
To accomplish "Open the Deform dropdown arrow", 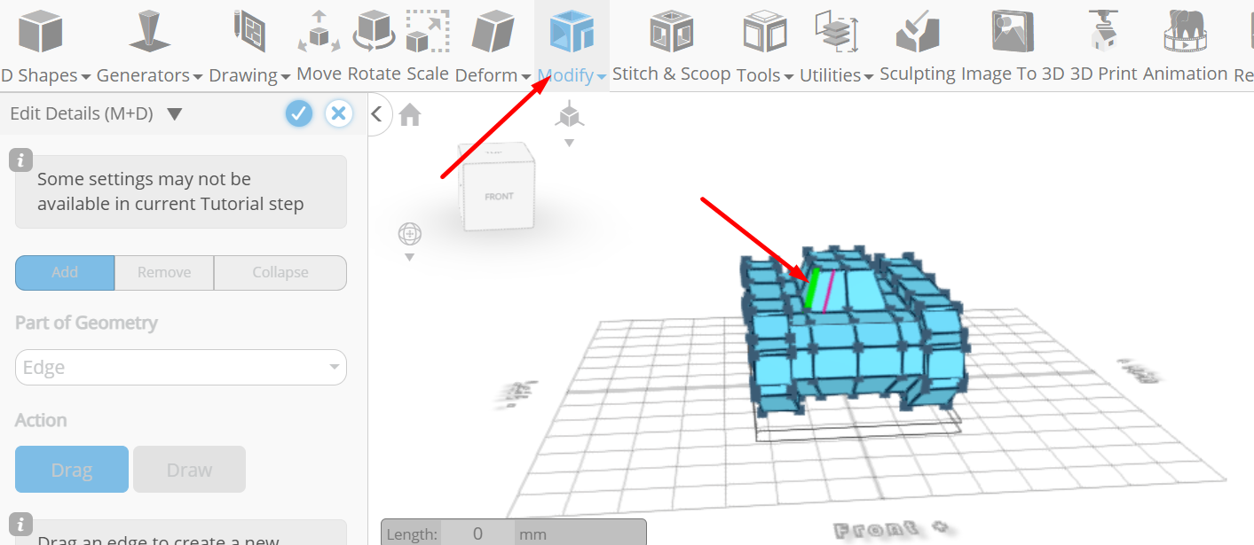I will click(526, 77).
